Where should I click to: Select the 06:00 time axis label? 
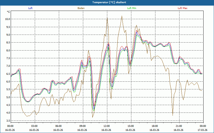coord(58,126)
